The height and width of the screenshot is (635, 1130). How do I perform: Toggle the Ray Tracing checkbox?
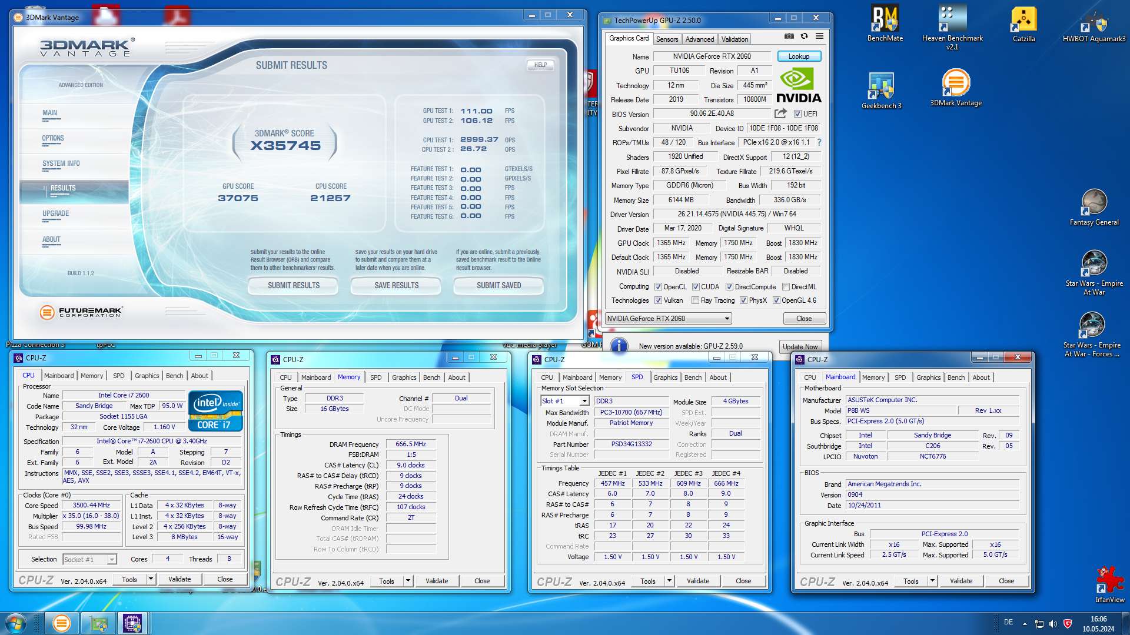tap(696, 300)
